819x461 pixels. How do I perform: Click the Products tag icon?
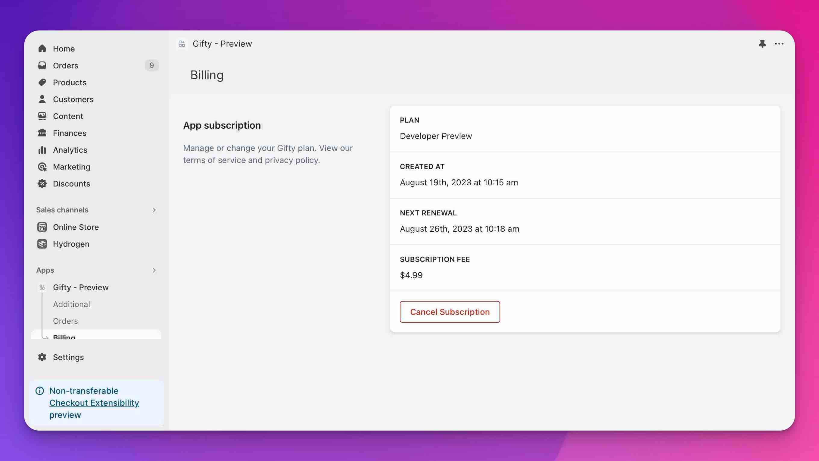(x=42, y=82)
